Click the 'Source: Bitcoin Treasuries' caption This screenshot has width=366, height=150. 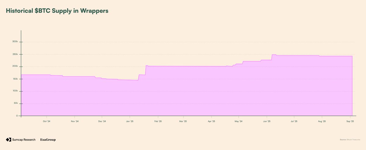tap(350, 140)
